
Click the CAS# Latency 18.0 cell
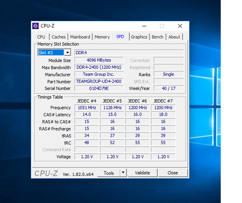tap(163, 115)
